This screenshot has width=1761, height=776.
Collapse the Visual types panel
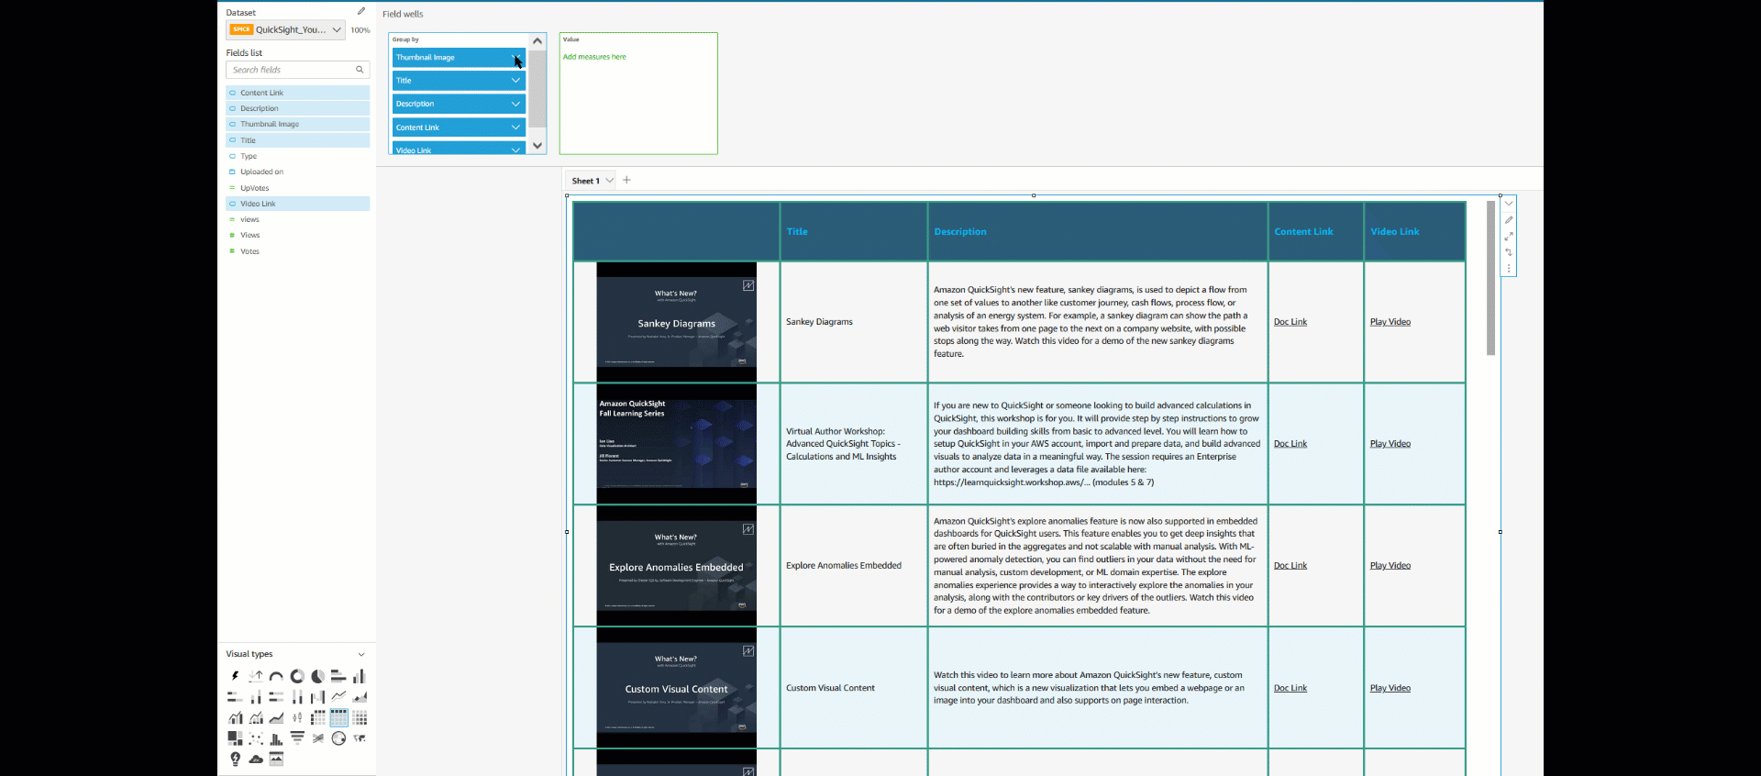tap(361, 654)
